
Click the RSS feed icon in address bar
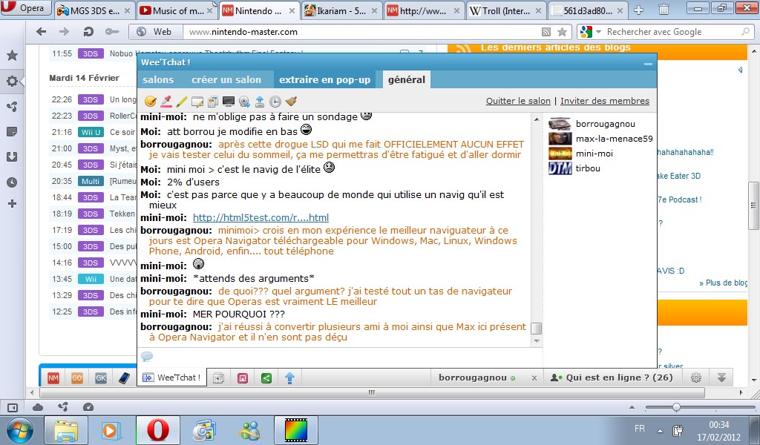tap(546, 32)
